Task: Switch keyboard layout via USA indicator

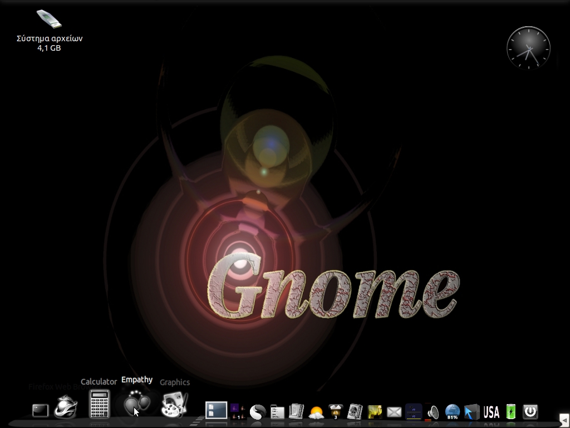Action: tap(491, 412)
